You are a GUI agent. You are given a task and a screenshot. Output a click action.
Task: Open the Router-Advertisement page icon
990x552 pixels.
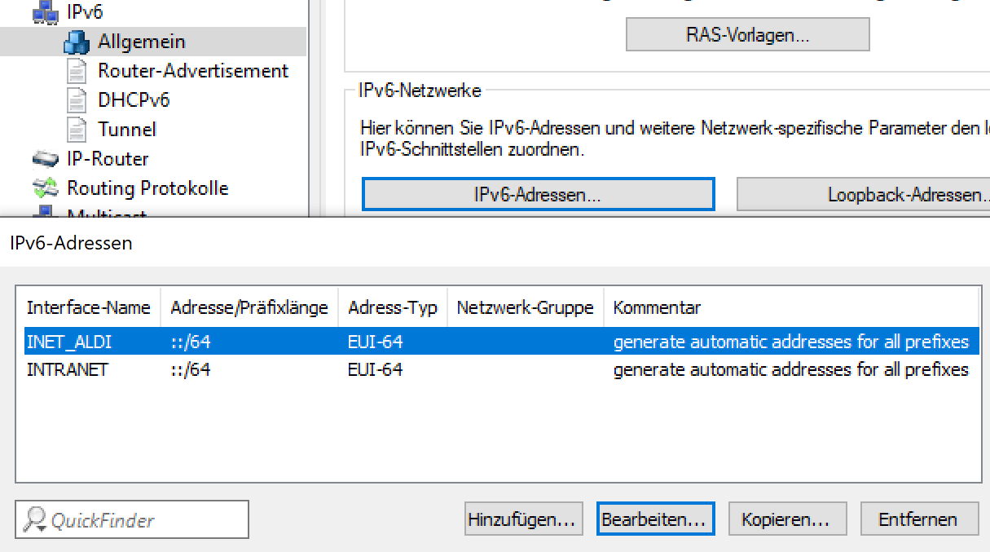[77, 70]
